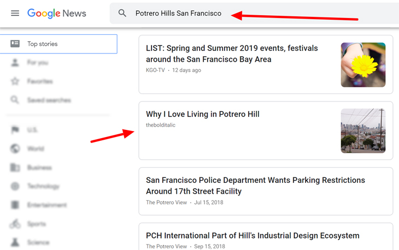Click The Potrero View source dated Jul 15, 2018

click(166, 203)
